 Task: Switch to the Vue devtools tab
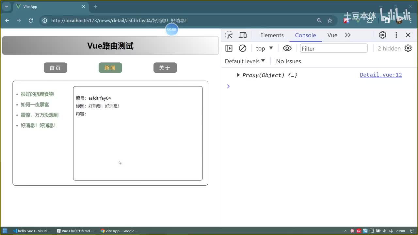[332, 35]
